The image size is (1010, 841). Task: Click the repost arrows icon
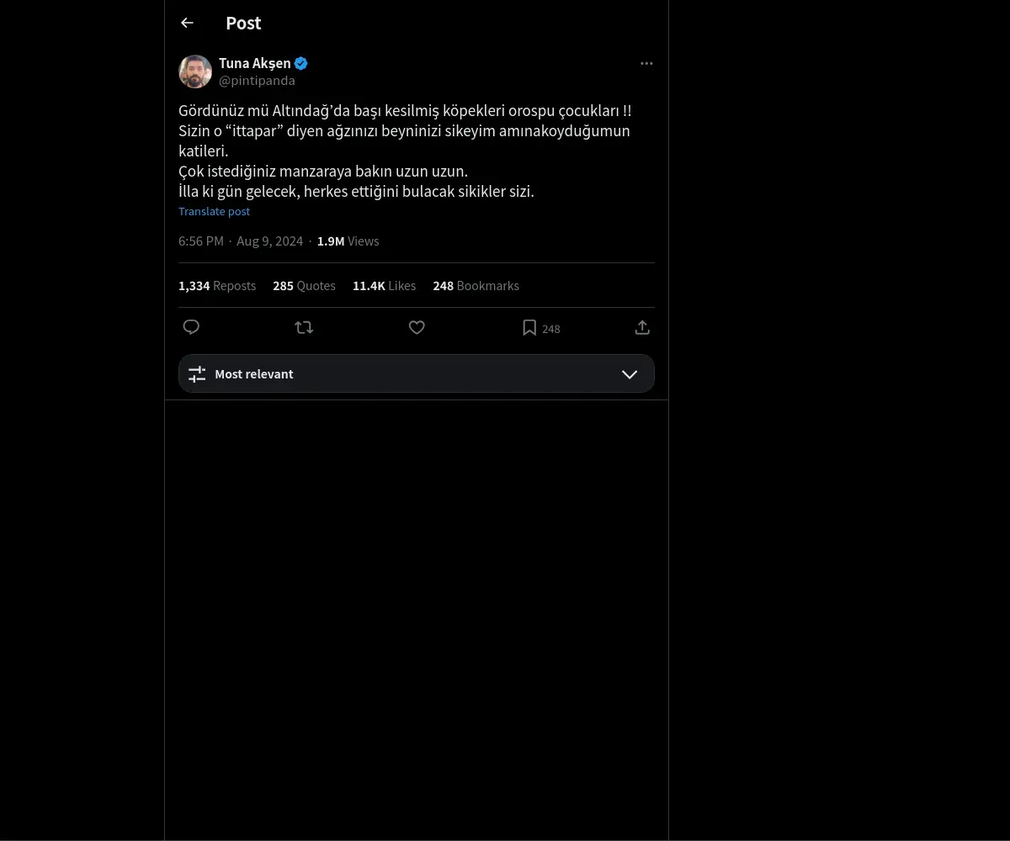point(304,327)
